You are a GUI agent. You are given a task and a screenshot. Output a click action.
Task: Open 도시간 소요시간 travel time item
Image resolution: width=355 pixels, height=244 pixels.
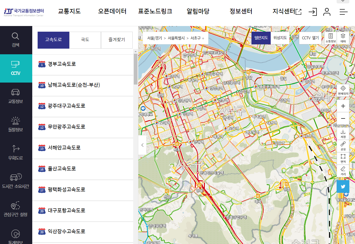[16, 182]
